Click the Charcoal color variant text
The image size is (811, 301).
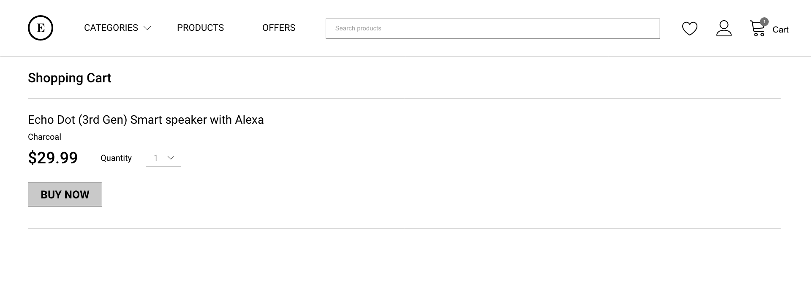pyautogui.click(x=44, y=137)
